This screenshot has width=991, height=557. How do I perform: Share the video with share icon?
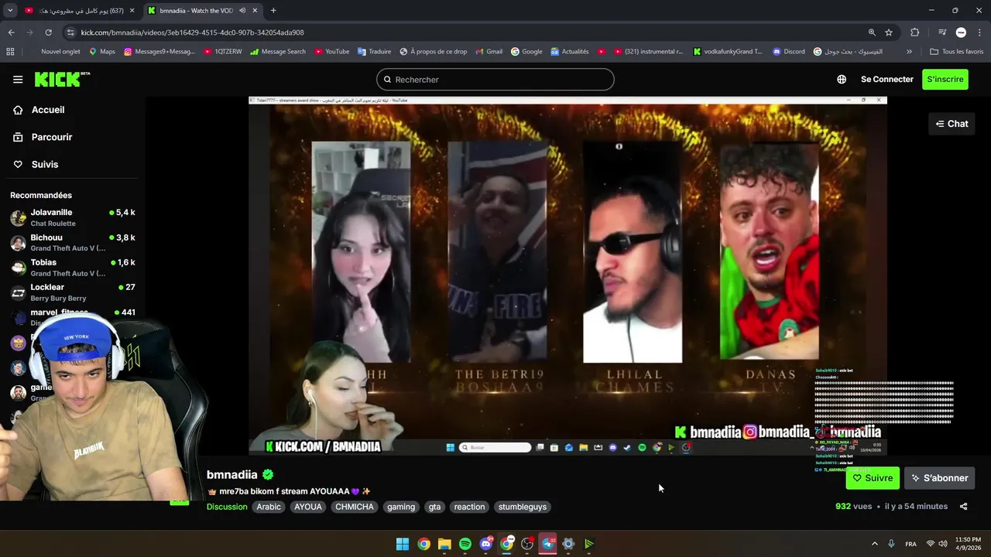click(x=963, y=507)
